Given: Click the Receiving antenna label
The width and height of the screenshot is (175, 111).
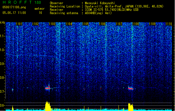Looking at the screenshot, I should coord(64,13).
